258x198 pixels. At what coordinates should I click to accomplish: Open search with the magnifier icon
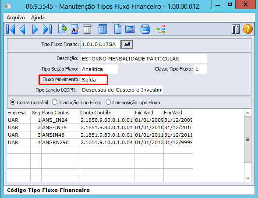pyautogui.click(x=130, y=29)
